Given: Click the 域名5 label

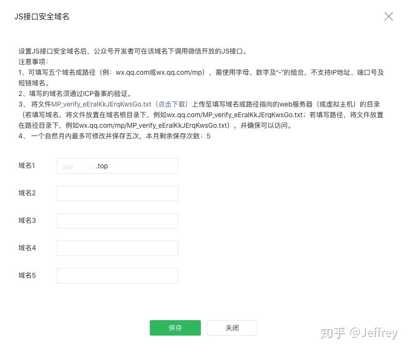Looking at the screenshot, I should click(x=27, y=275).
